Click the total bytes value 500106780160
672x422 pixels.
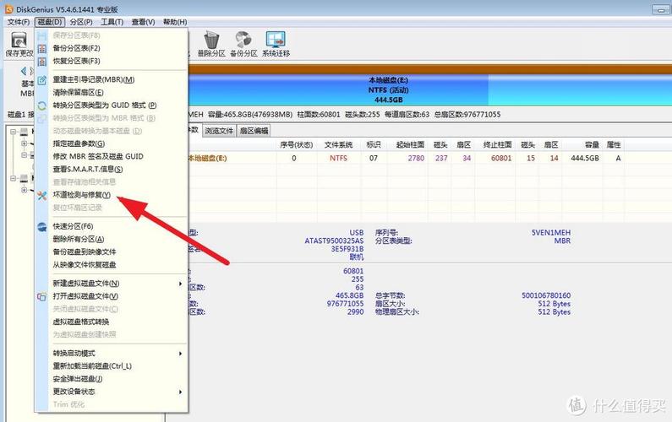click(x=546, y=295)
